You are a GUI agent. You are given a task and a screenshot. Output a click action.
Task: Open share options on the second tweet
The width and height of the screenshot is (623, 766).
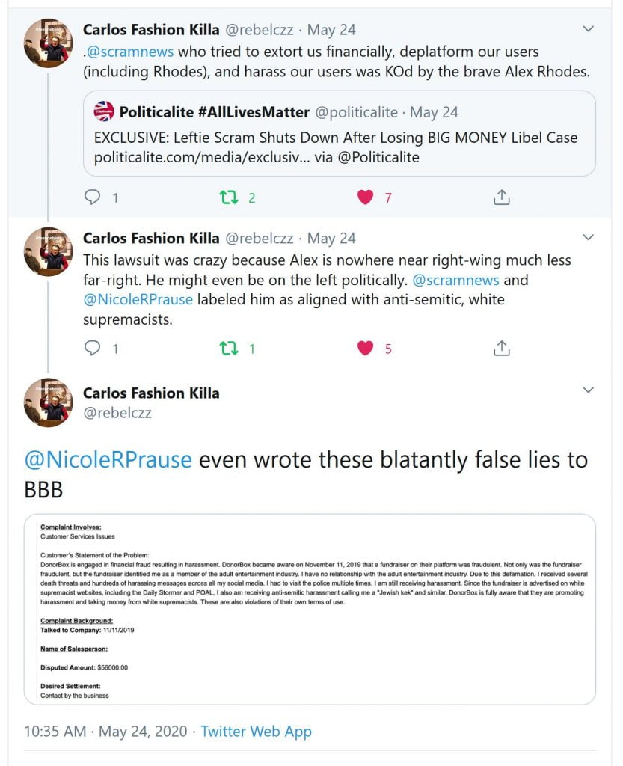coord(502,347)
